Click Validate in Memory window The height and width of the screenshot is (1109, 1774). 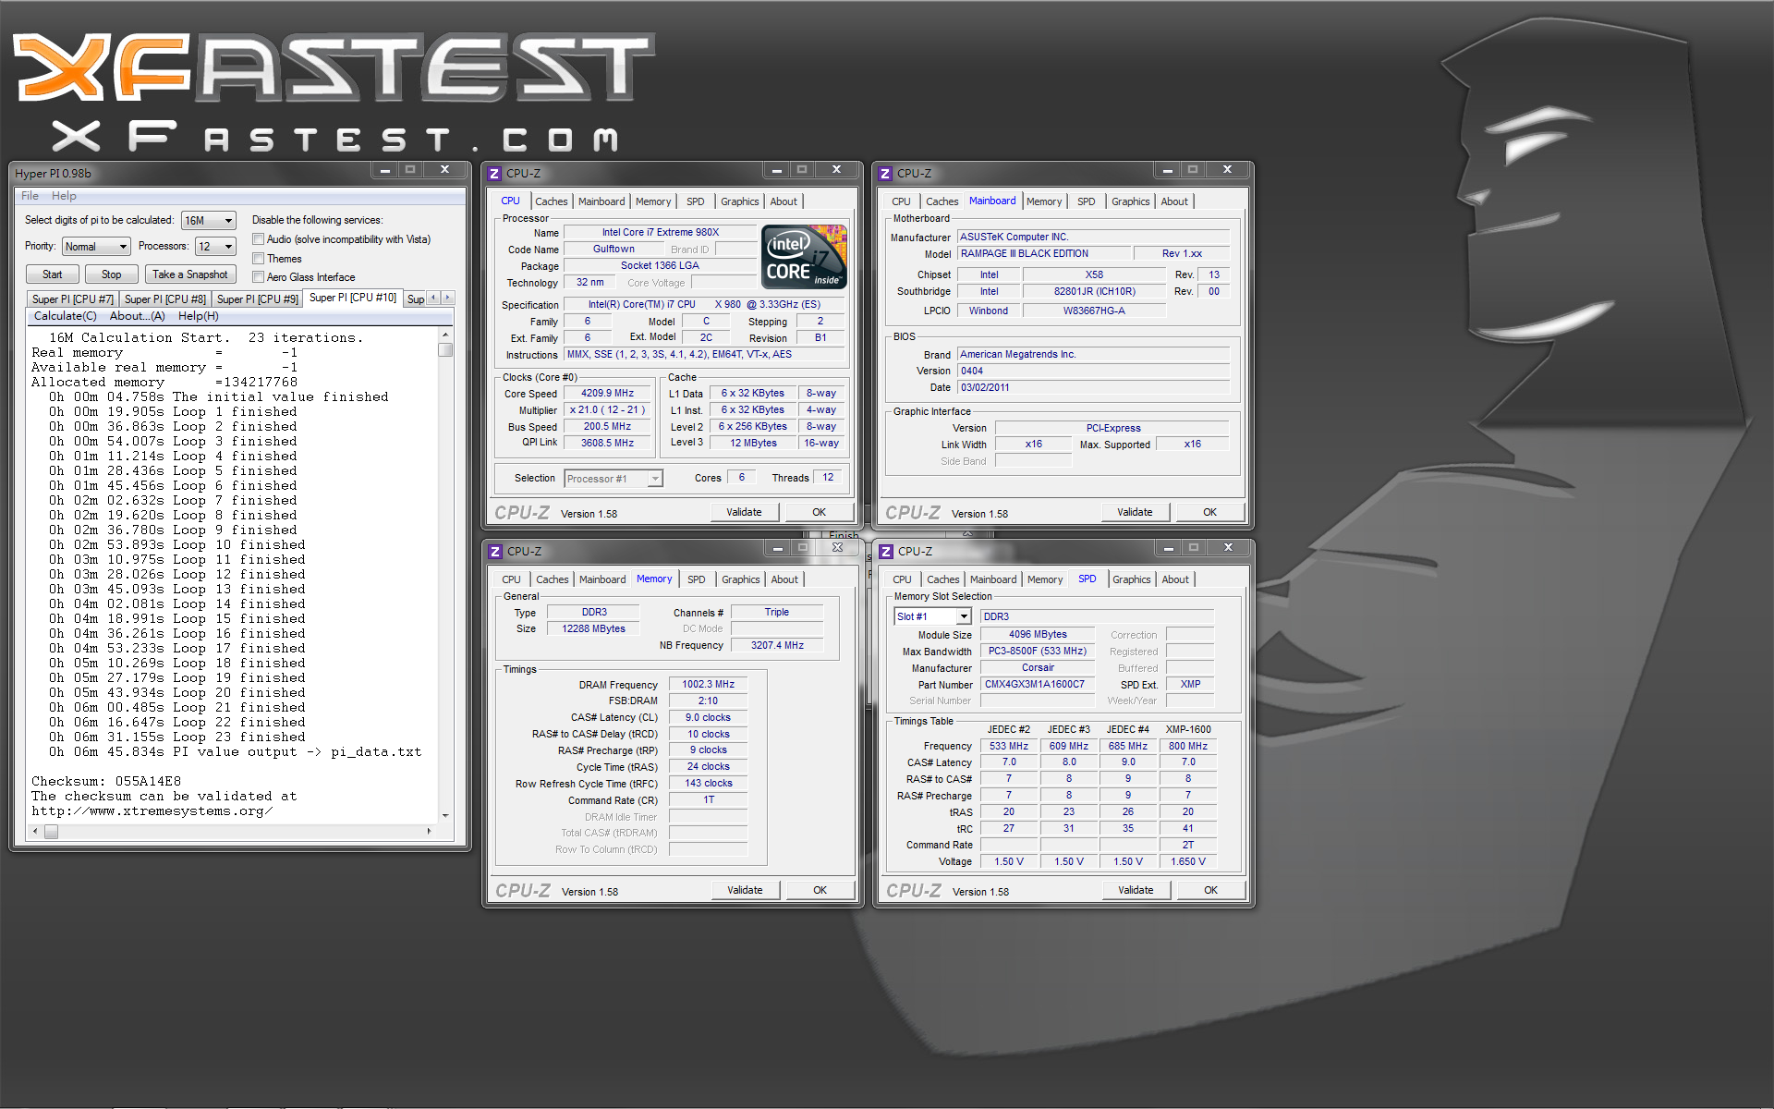[745, 890]
